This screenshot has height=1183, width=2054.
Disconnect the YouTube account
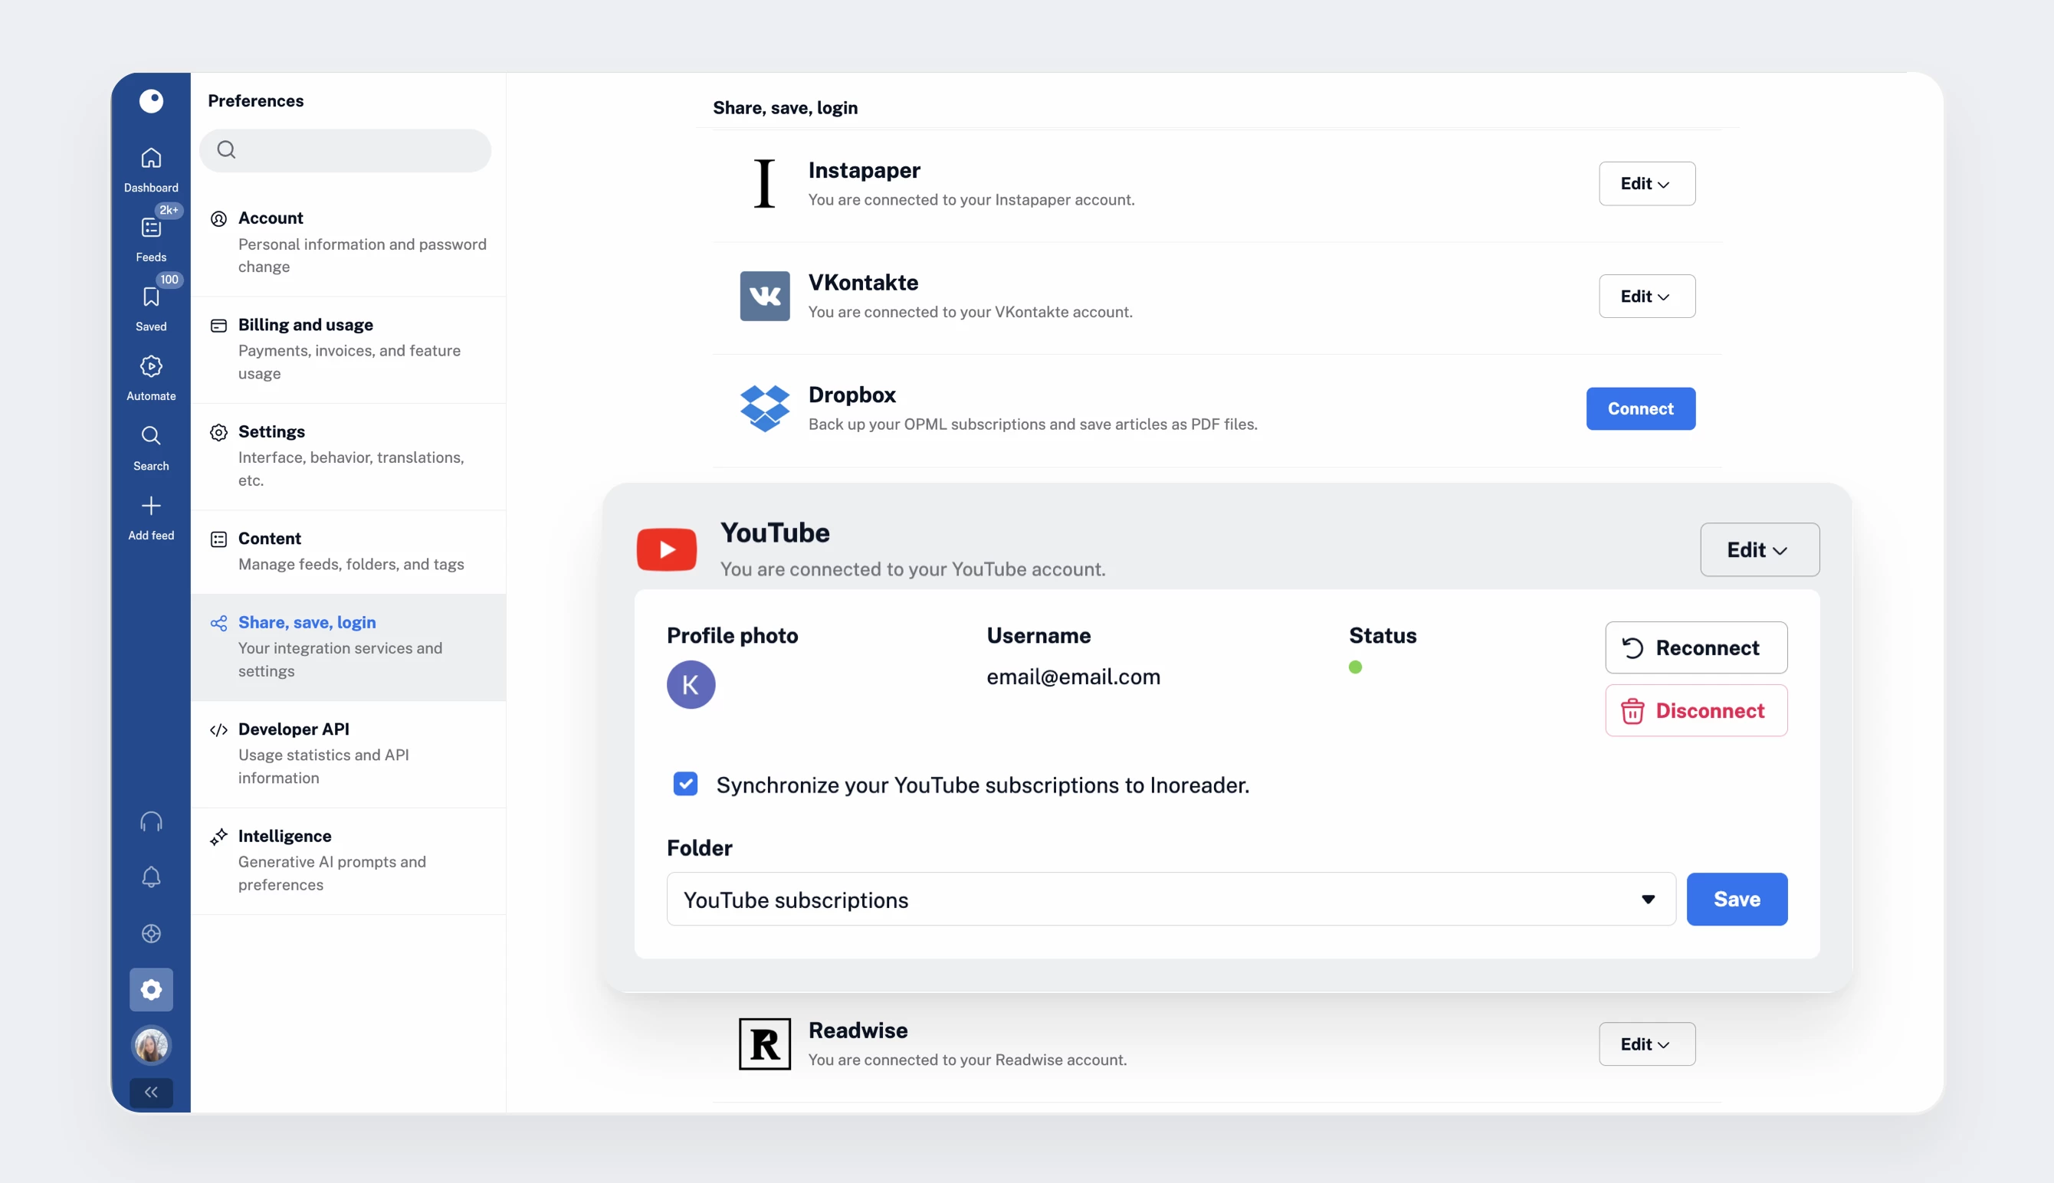(x=1695, y=711)
